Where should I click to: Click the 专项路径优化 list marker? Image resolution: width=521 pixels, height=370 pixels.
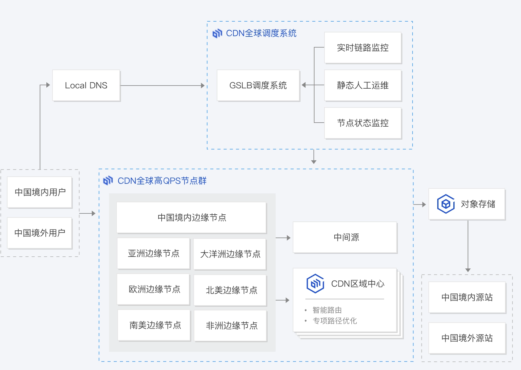305,321
